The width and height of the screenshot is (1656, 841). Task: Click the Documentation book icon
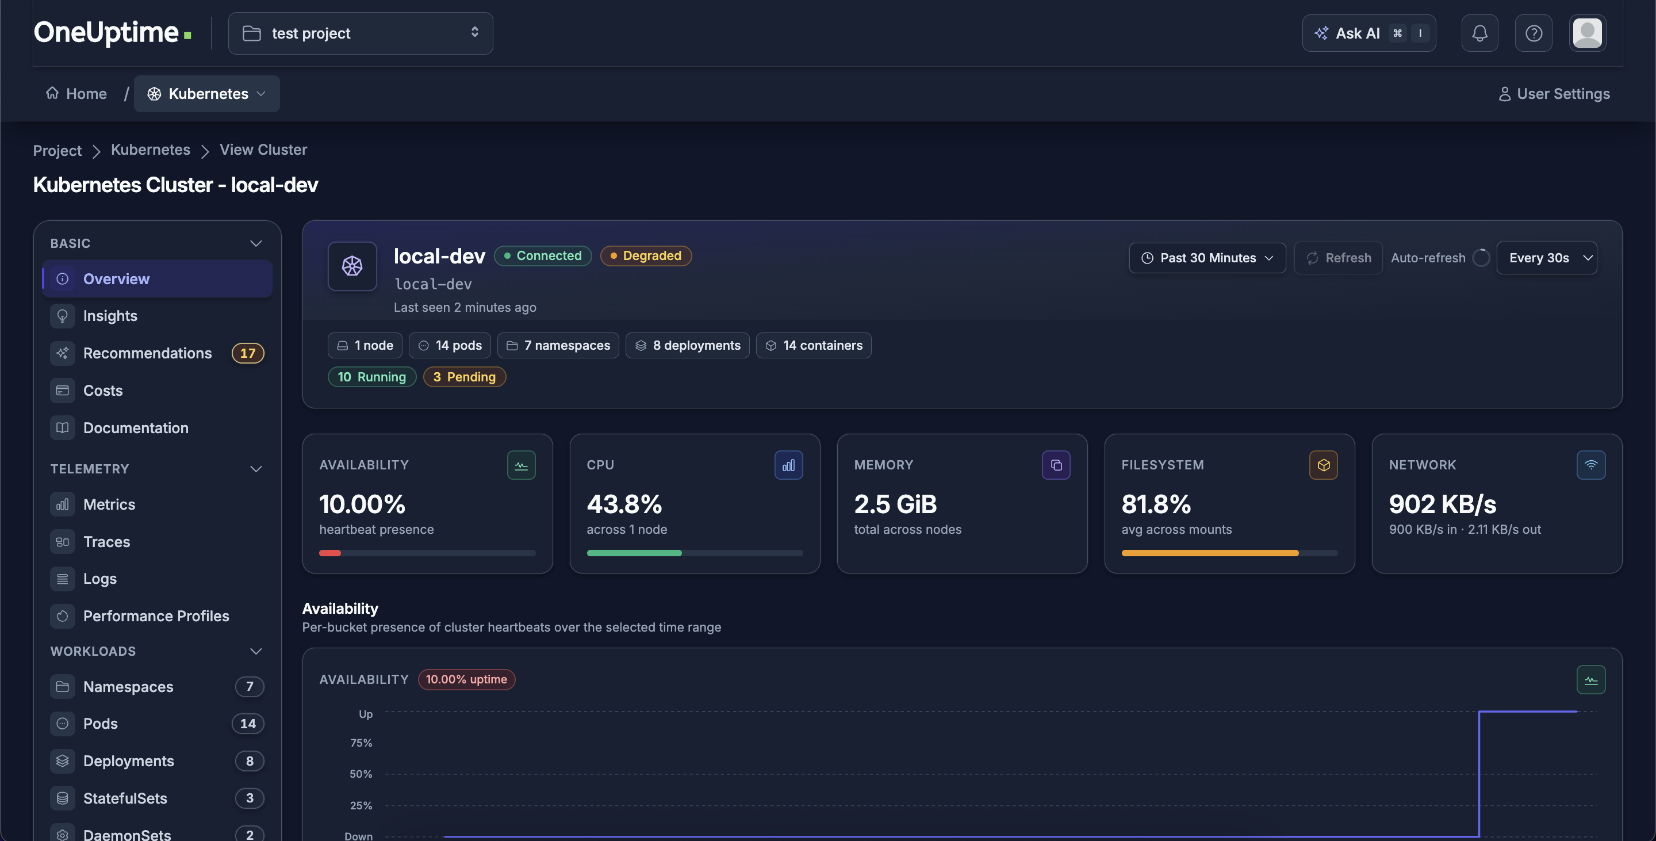62,427
